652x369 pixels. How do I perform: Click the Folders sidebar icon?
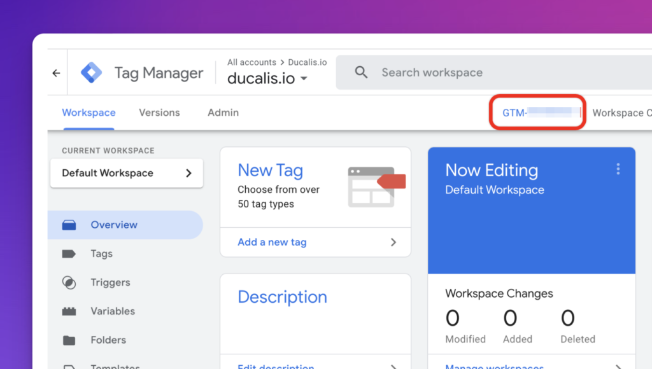[x=69, y=340]
